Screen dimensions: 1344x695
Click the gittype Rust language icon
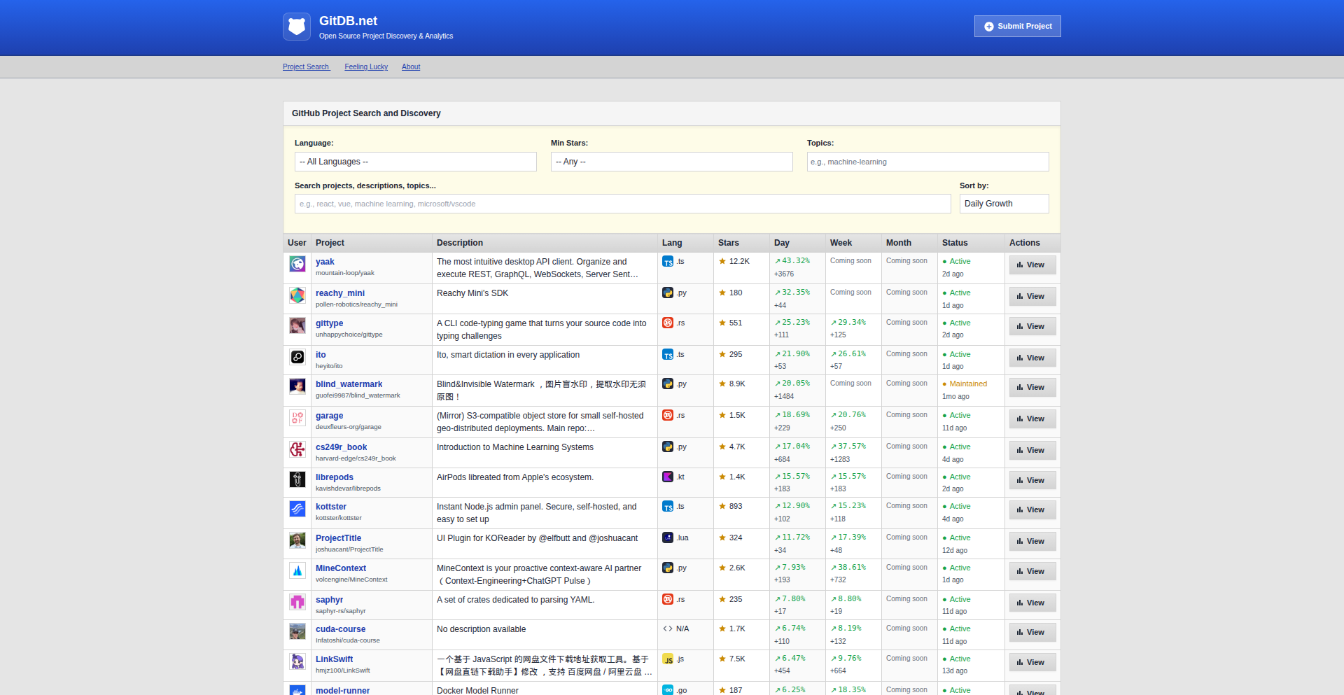[x=668, y=323]
